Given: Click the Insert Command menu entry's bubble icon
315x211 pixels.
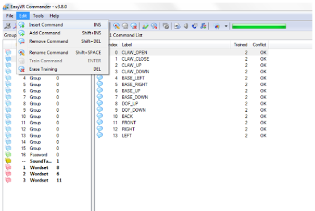Looking at the screenshot, I should (22, 24).
